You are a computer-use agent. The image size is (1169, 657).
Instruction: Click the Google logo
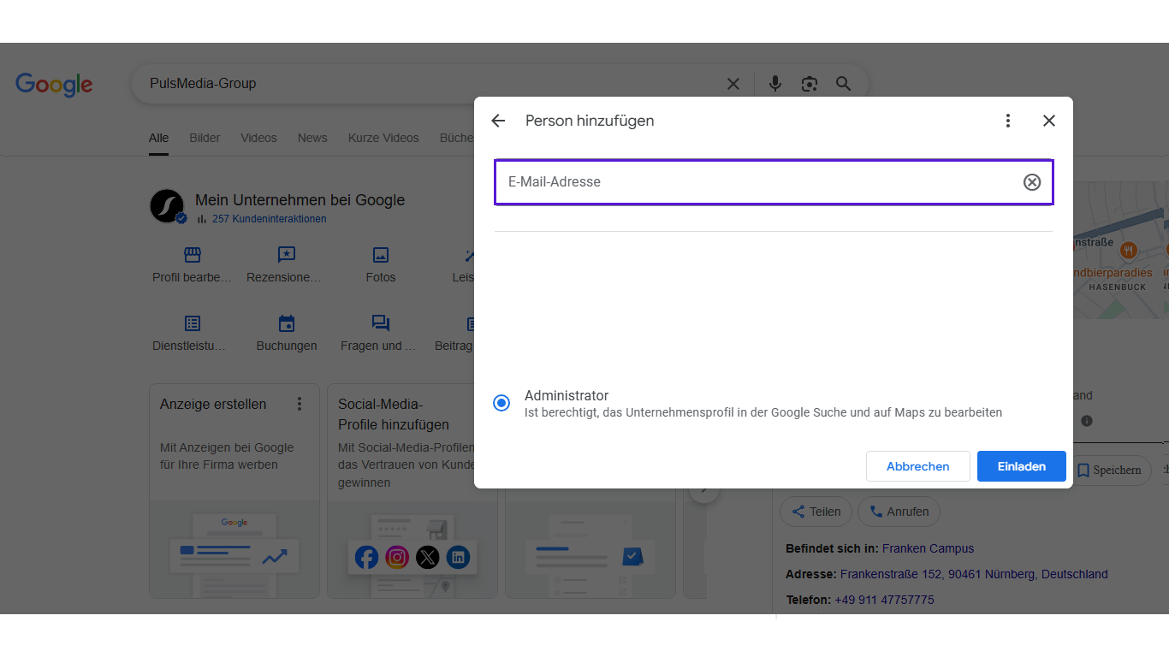tap(54, 84)
